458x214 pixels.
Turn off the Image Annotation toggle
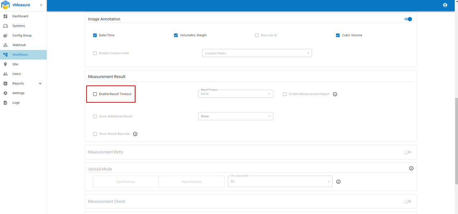(x=408, y=19)
